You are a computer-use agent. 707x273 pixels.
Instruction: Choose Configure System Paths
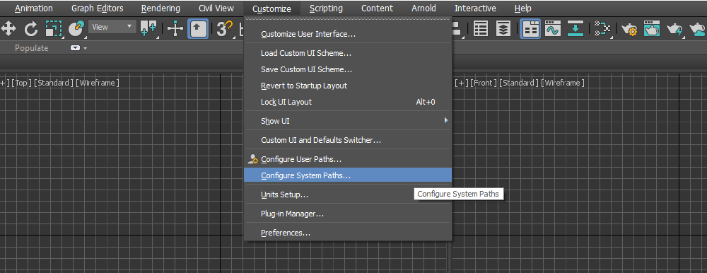(x=348, y=175)
